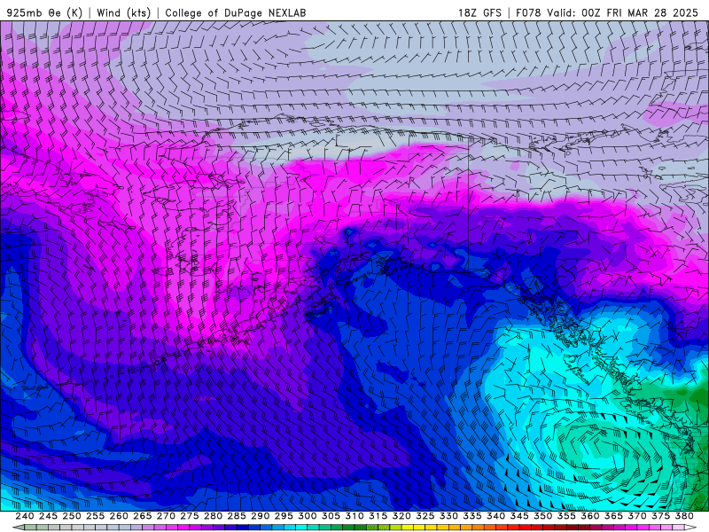Click the "18Z GFS" model run label
This screenshot has height=532, width=709.
(x=479, y=12)
